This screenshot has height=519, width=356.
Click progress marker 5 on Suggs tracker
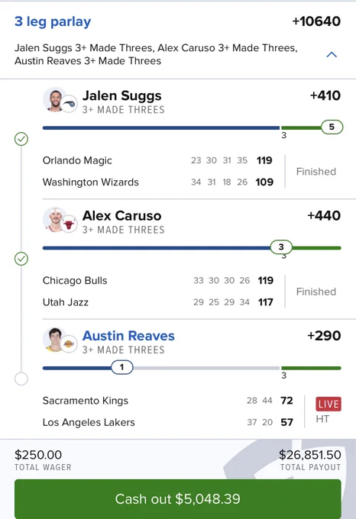(x=332, y=127)
